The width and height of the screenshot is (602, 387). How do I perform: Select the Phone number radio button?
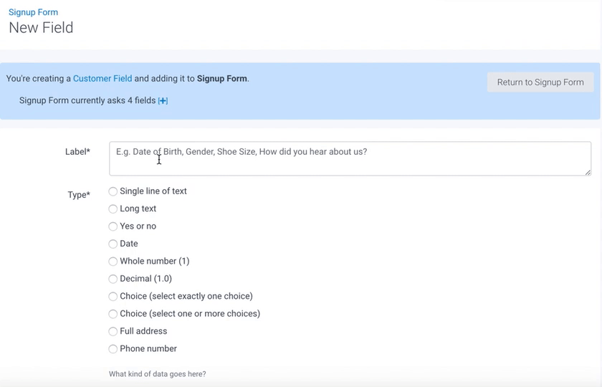tap(113, 349)
